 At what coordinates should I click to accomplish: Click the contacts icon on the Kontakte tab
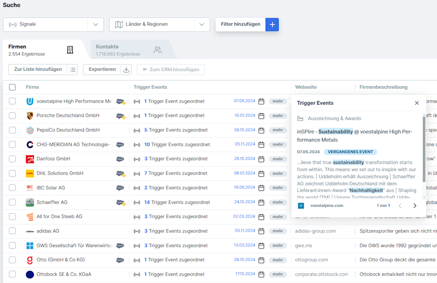157,49
